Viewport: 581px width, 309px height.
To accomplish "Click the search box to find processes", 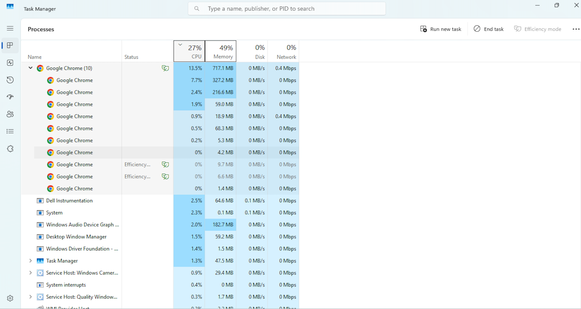I will [x=287, y=9].
